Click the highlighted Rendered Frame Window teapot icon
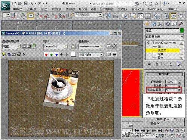The height and width of the screenshot is (140, 187). pos(173,16)
